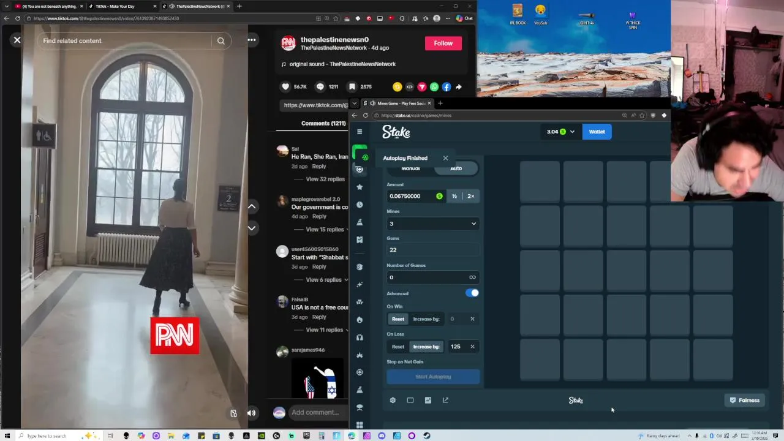Open live stats chart icon

428,400
